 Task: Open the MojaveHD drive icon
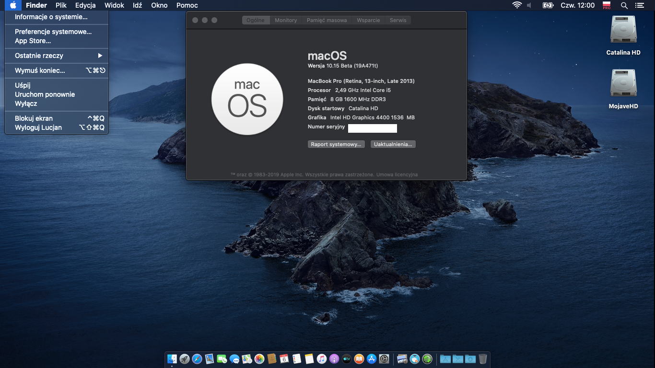(x=623, y=84)
